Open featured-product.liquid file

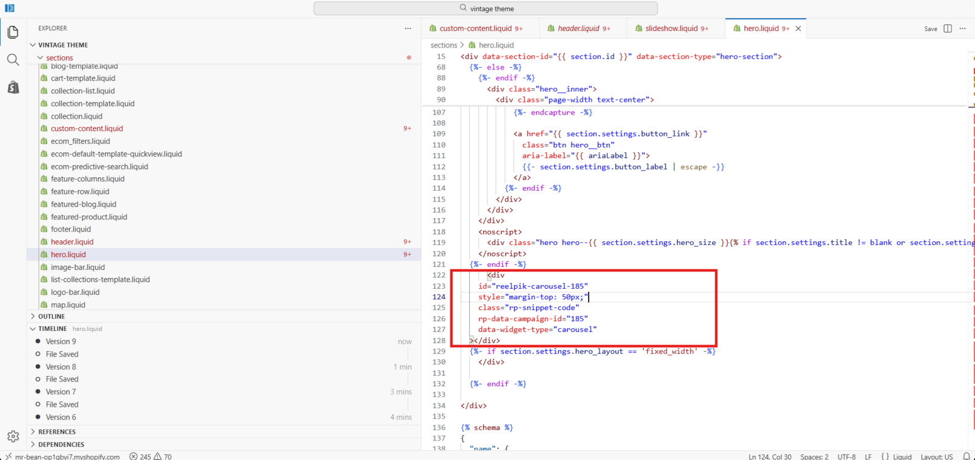tap(89, 217)
